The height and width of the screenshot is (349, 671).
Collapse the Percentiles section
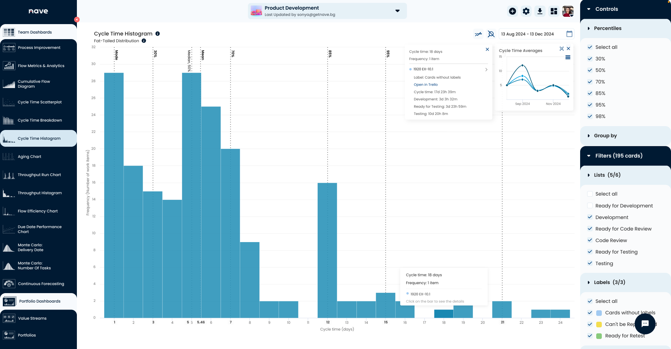coord(589,28)
